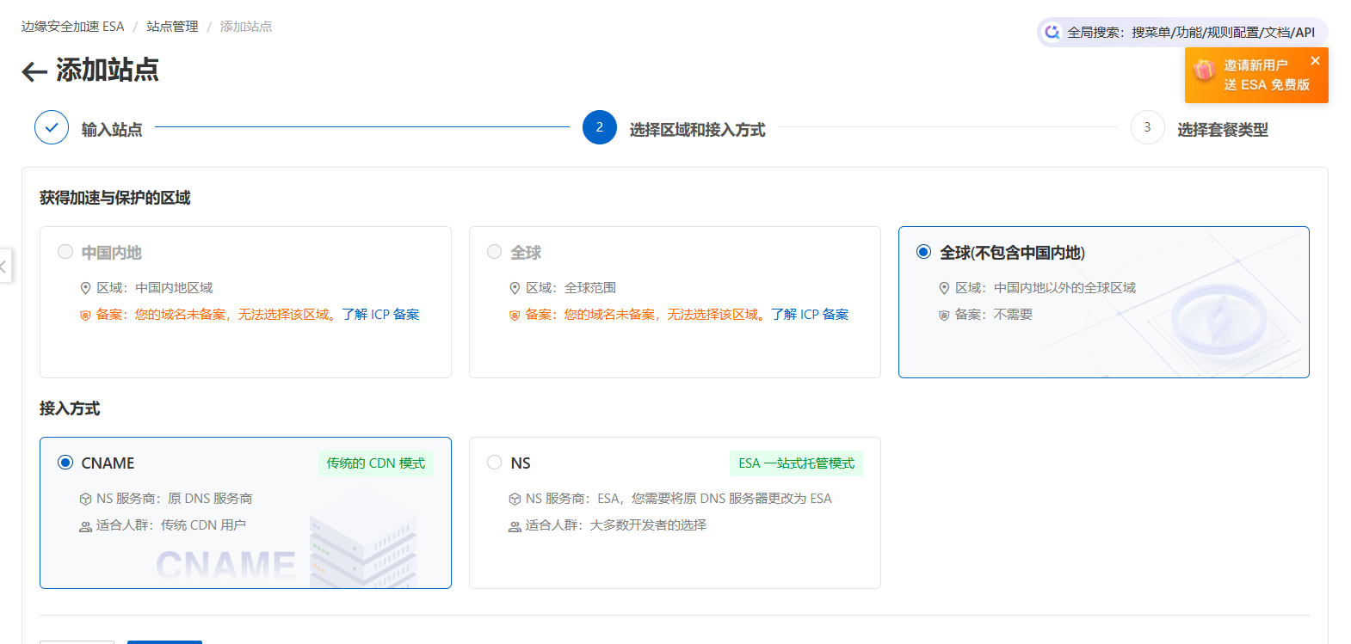The width and height of the screenshot is (1351, 644).
Task: Choose the NS access method radio
Action: [x=495, y=463]
